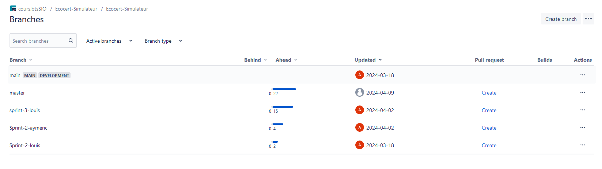Image resolution: width=602 pixels, height=169 pixels.
Task: Click the master branch ahead progress bar
Action: click(284, 89)
